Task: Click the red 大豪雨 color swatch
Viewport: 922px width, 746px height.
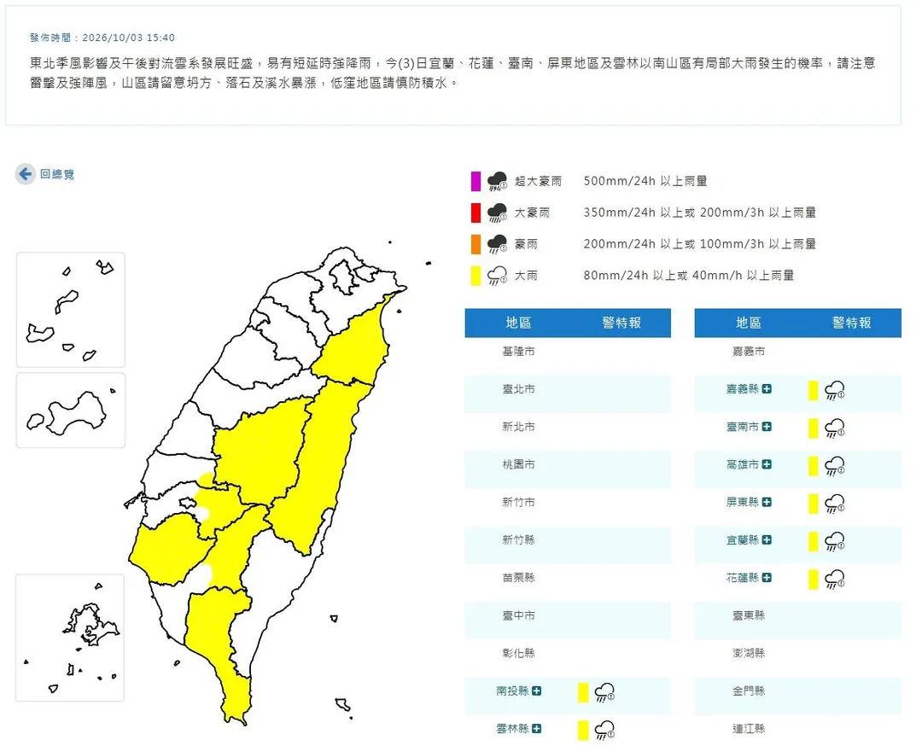Action: [x=476, y=213]
